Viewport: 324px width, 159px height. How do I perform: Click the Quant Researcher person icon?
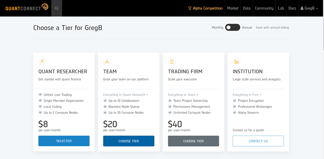tap(42, 61)
